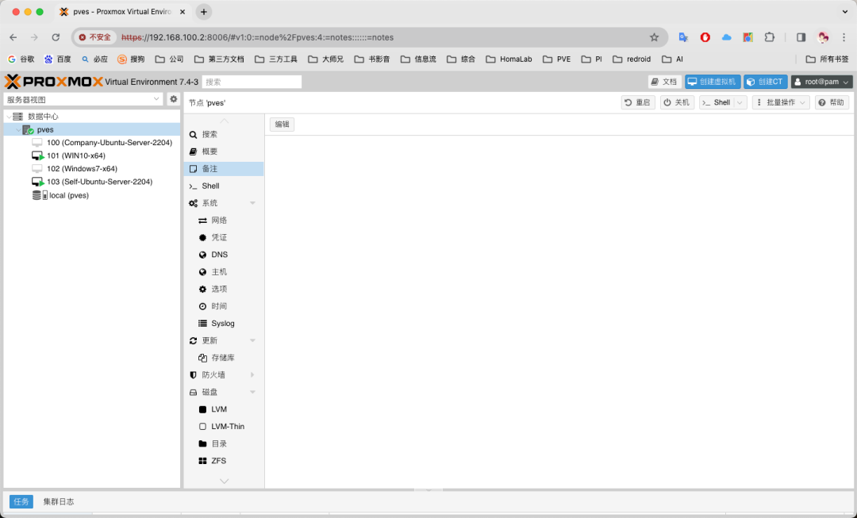Click the local (pves) storage icon

point(37,195)
